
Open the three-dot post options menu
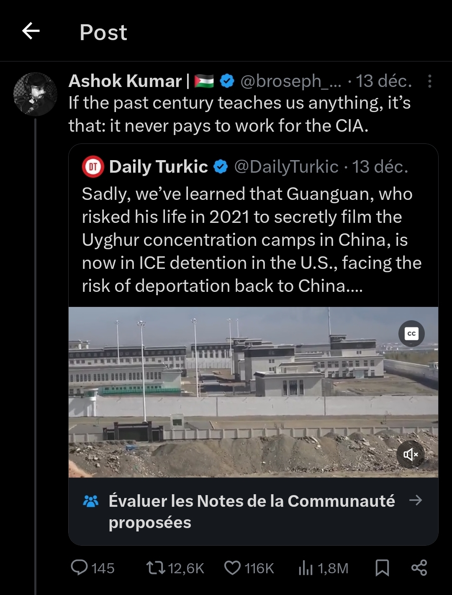pos(429,81)
